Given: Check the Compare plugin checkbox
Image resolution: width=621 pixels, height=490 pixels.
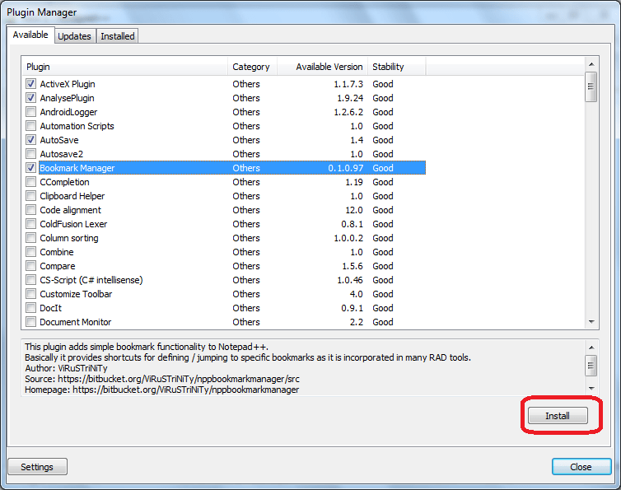Looking at the screenshot, I should 31,266.
